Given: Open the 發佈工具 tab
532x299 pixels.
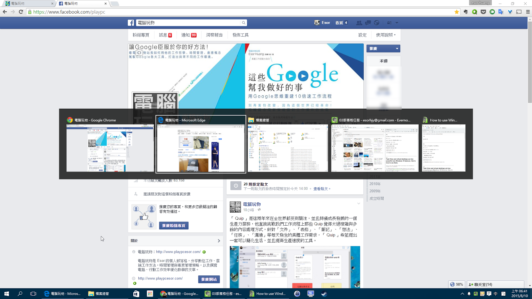Looking at the screenshot, I should [x=240, y=35].
